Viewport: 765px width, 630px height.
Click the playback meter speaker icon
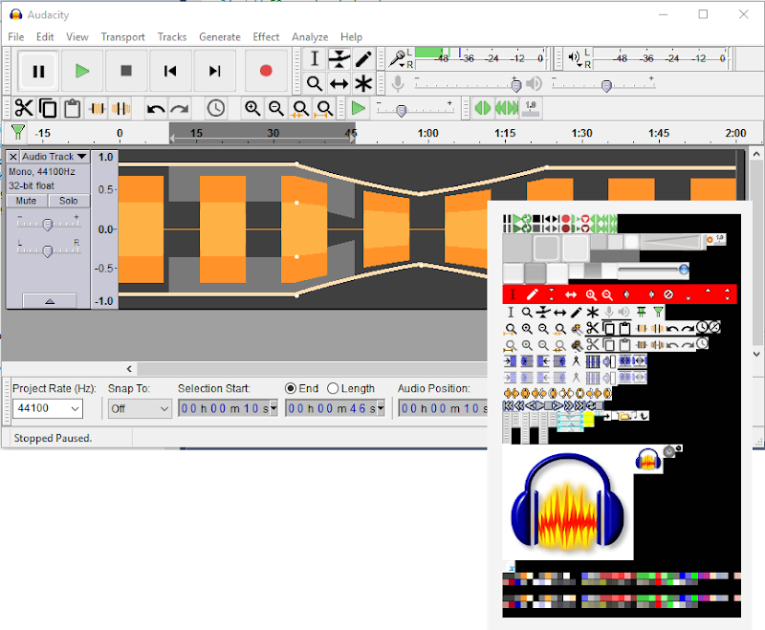click(575, 58)
